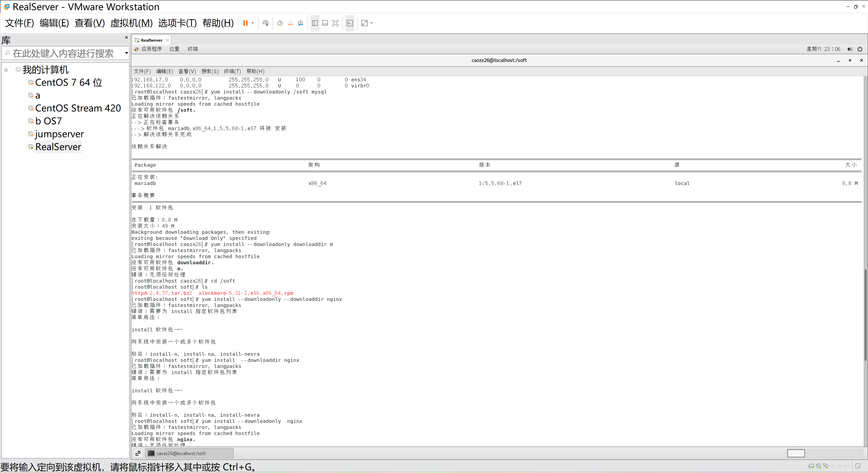Toggle the library sidebar panel view
868x473 pixels.
point(315,23)
